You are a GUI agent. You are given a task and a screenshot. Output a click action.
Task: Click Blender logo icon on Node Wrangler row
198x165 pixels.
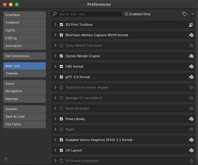coord(191,108)
